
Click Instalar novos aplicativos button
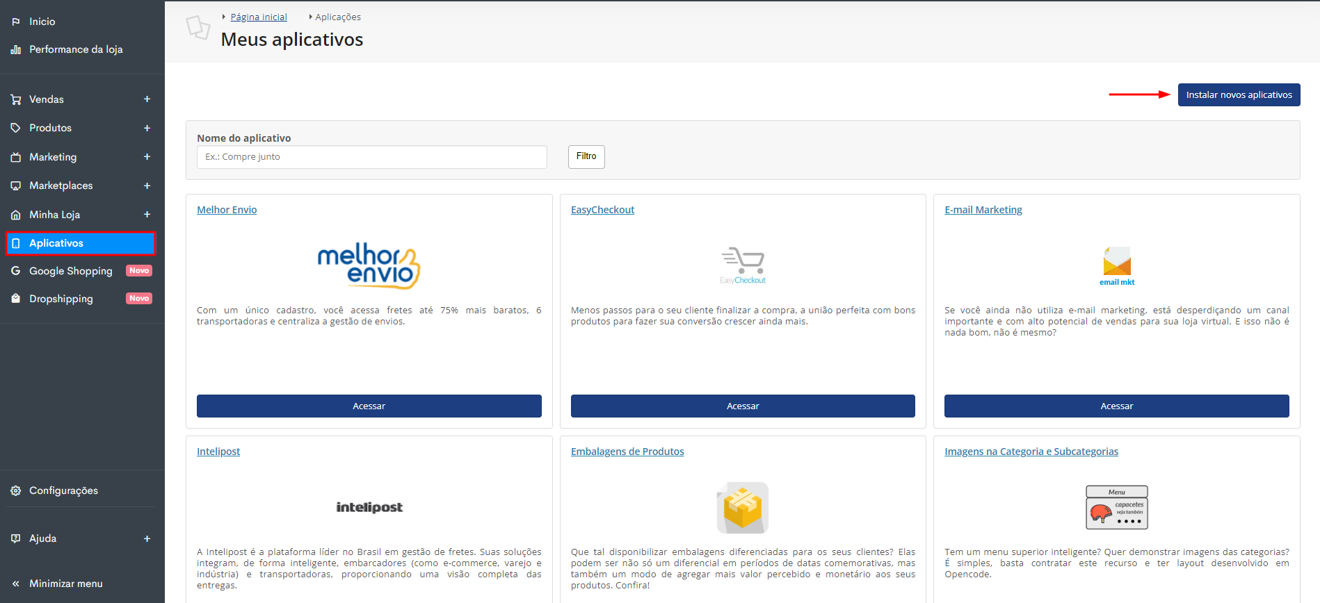[x=1239, y=95]
